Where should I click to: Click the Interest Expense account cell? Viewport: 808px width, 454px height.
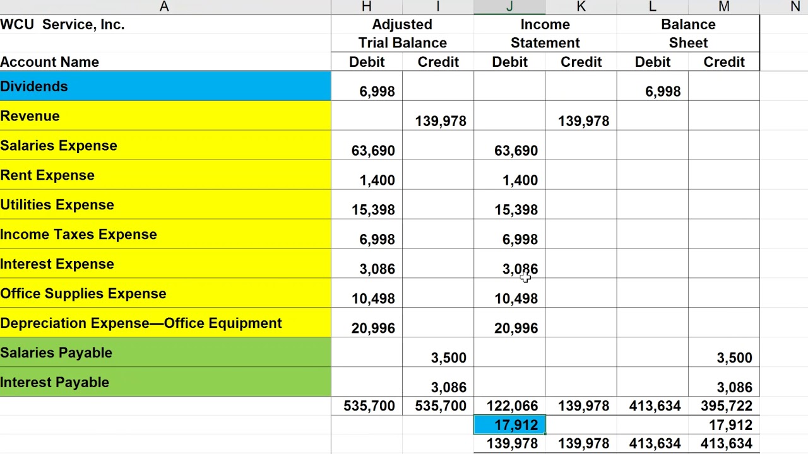pos(165,264)
